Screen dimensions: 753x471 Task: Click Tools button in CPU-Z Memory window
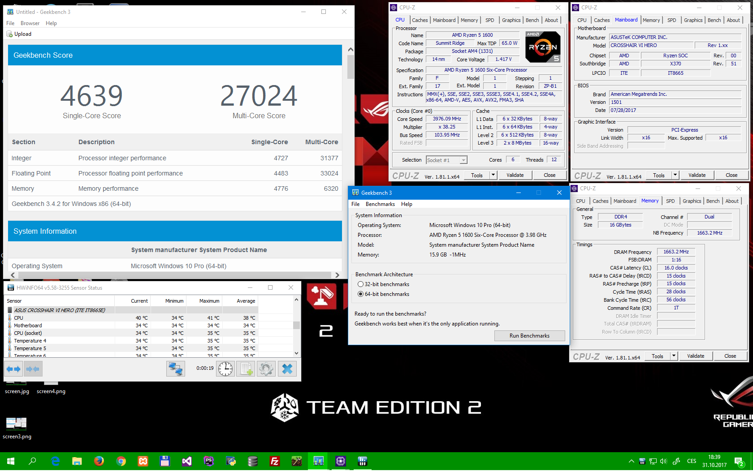[658, 356]
